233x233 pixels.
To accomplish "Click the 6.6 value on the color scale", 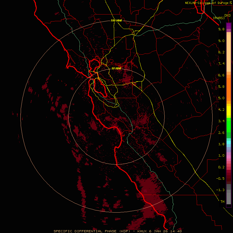I will tap(221, 75).
